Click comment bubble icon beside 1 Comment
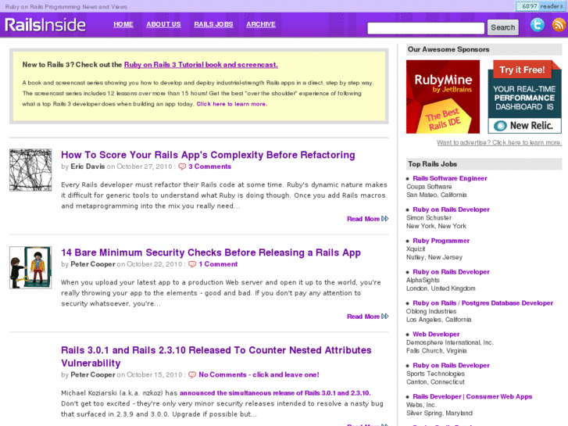The width and height of the screenshot is (568, 426). (x=192, y=264)
